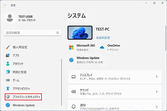Open Windows Update heading in main panel
This screenshot has width=167, height=111.
click(88, 58)
